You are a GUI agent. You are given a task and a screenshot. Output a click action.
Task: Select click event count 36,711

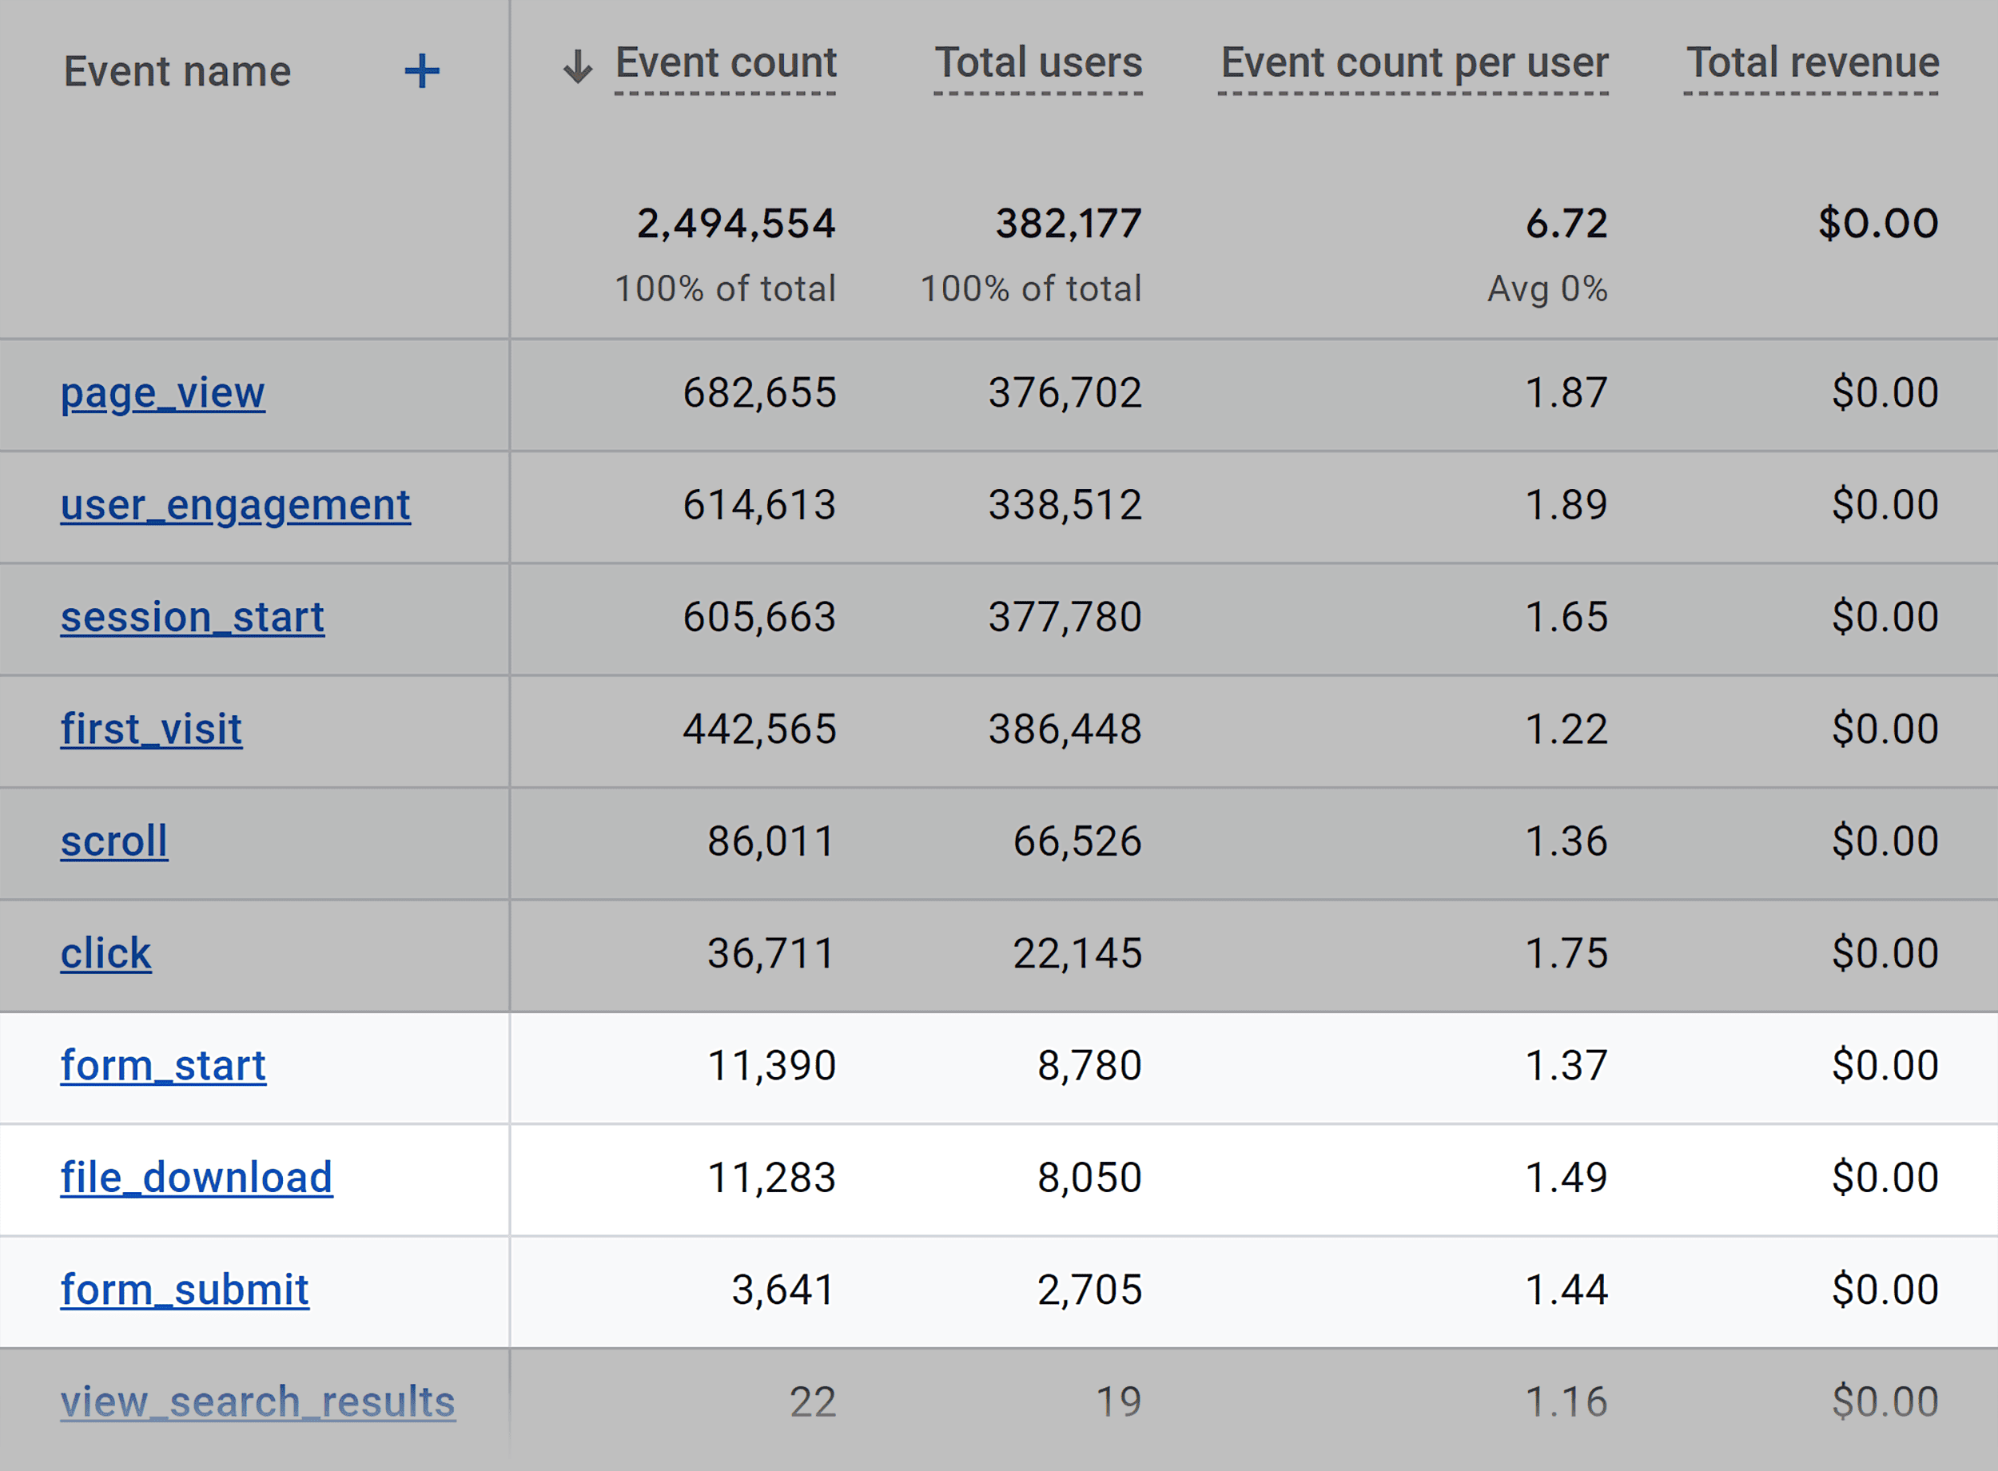(771, 954)
